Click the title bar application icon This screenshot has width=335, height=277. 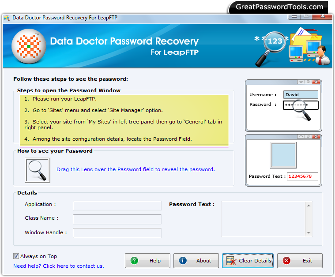point(7,18)
